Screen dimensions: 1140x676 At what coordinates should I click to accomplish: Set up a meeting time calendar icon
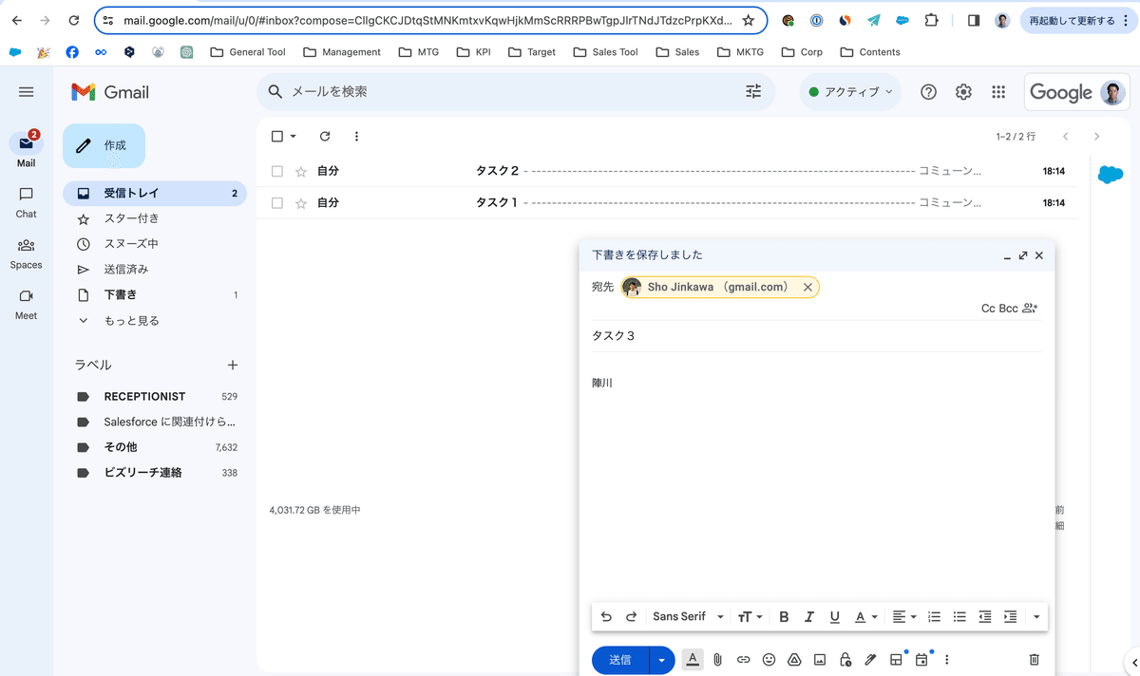921,659
